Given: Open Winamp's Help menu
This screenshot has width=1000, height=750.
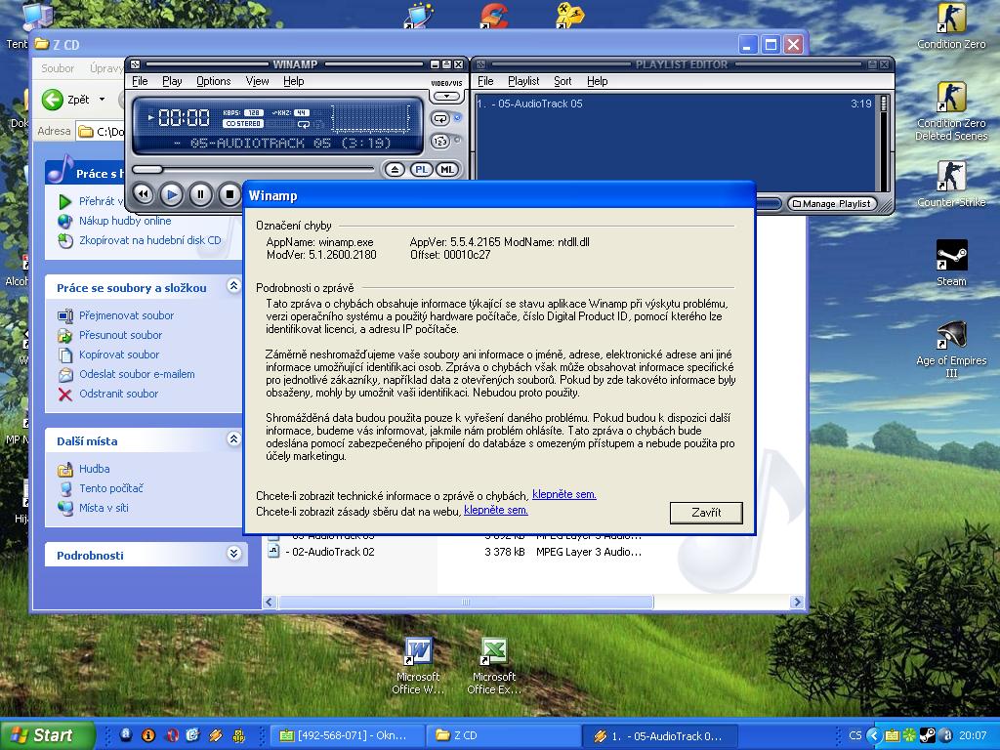Looking at the screenshot, I should tap(293, 81).
